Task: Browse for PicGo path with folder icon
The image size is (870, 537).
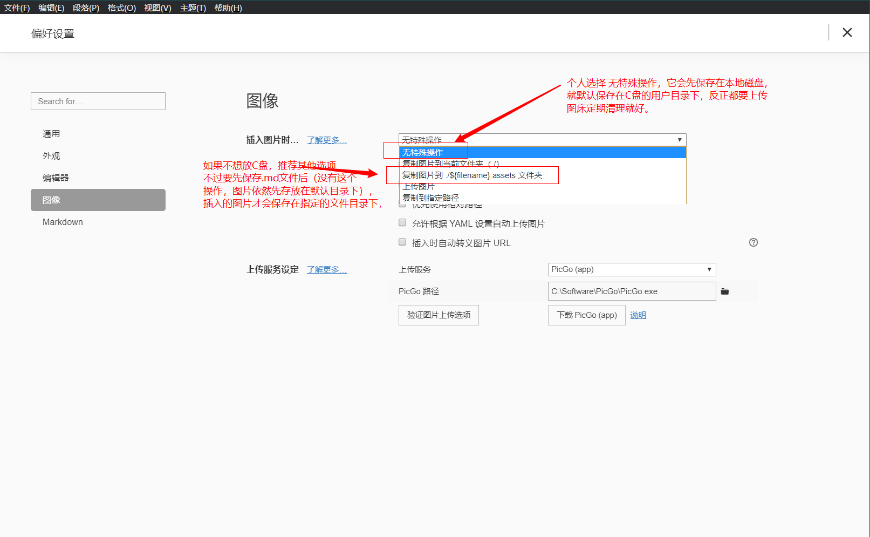Action: pyautogui.click(x=725, y=291)
